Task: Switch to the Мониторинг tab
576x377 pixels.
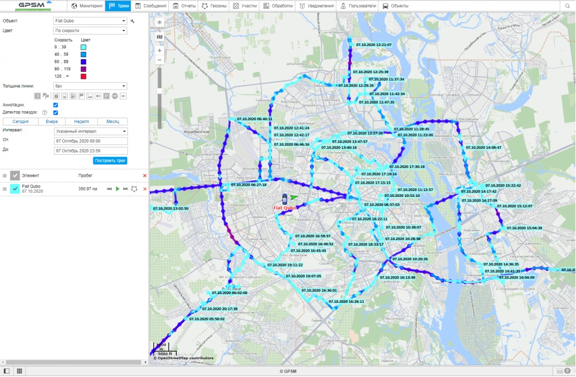Action: pos(87,6)
